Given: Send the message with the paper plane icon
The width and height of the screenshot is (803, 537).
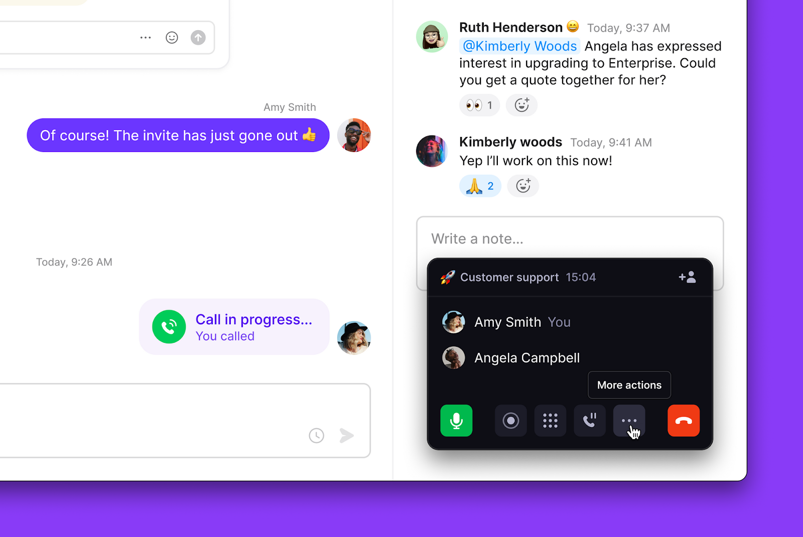Looking at the screenshot, I should tap(347, 436).
